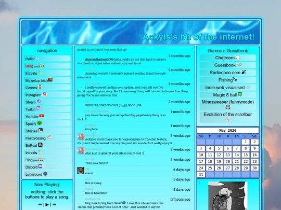Click the floppy disk icon next to Games
The width and height of the screenshot is (281, 210).
click(40, 87)
